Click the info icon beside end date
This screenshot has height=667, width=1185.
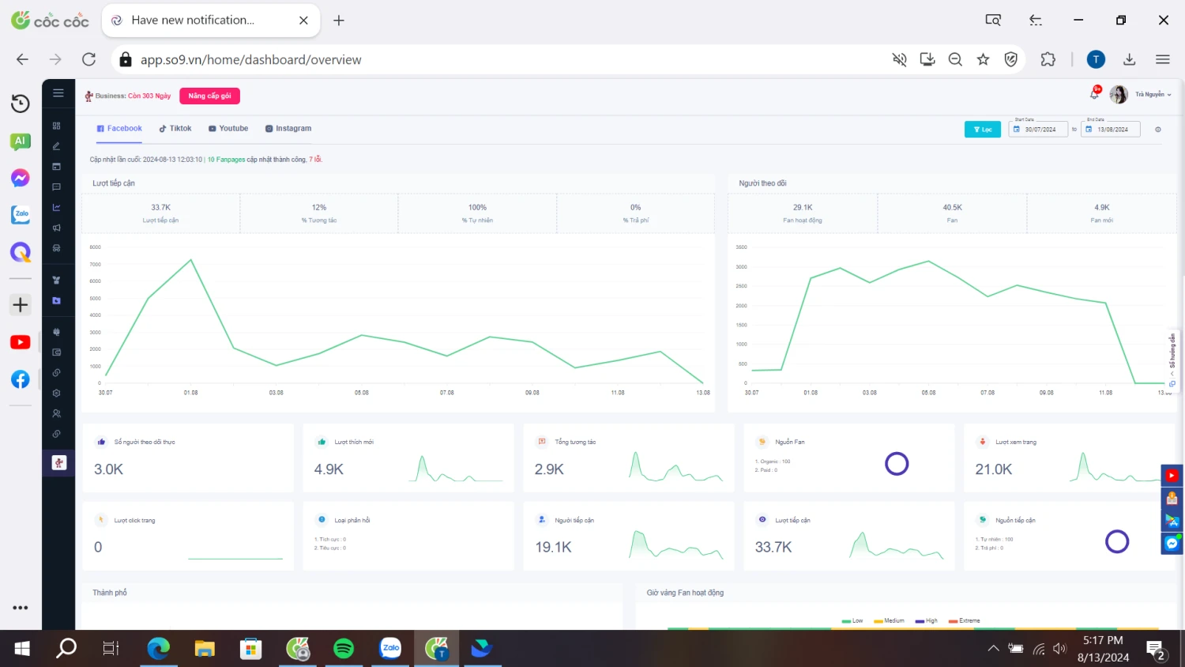(x=1158, y=130)
